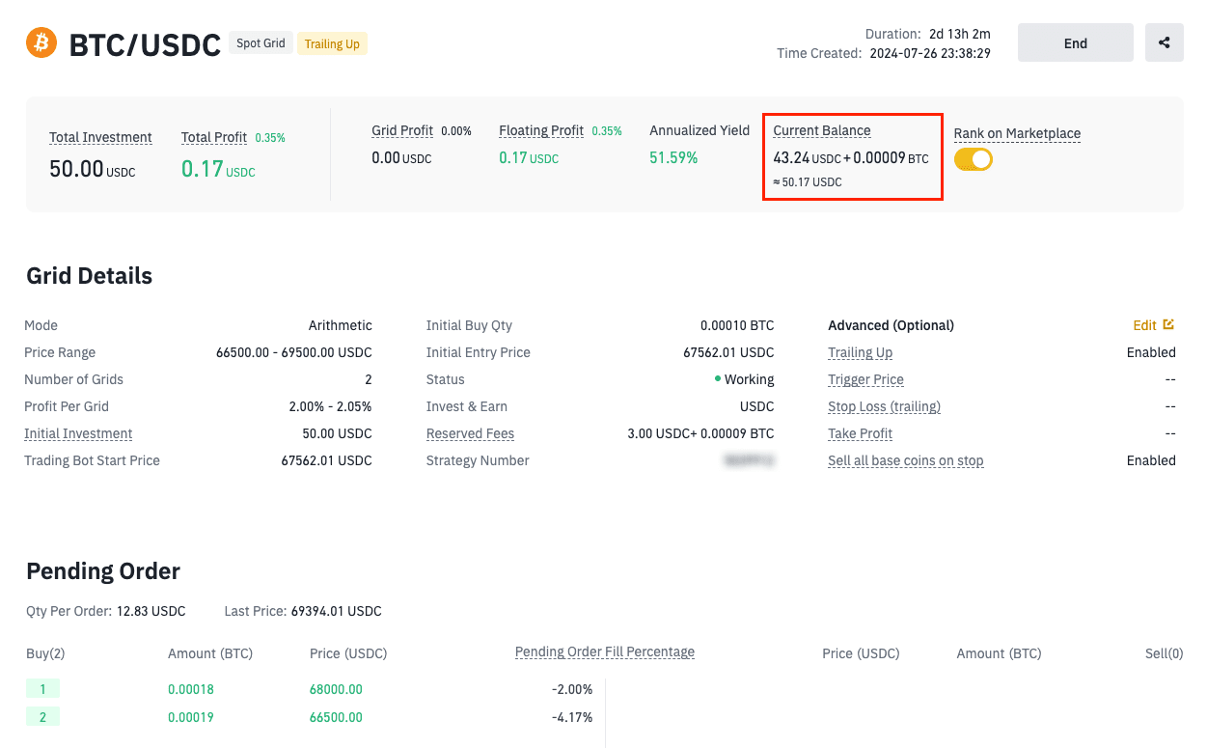Click the Spot Grid tag
The width and height of the screenshot is (1207, 748).
click(x=261, y=42)
